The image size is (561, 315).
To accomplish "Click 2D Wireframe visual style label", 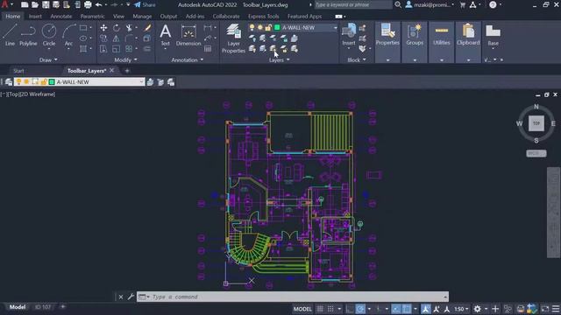I will pos(37,94).
